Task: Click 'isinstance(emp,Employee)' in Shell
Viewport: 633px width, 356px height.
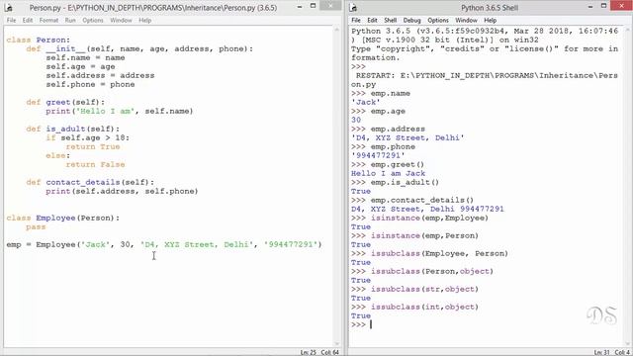Action: click(429, 218)
